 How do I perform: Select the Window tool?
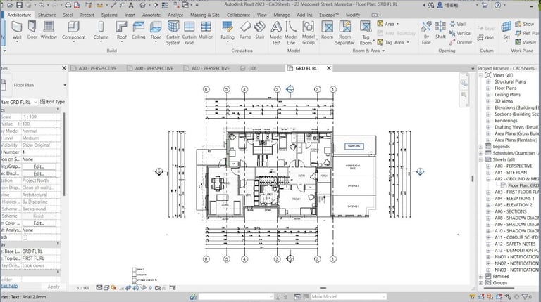[x=49, y=29]
